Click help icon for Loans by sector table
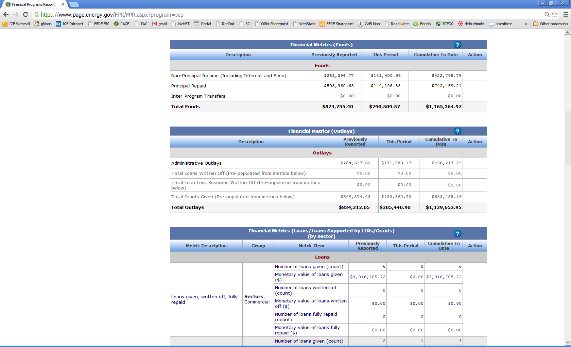The width and height of the screenshot is (571, 347). (457, 234)
